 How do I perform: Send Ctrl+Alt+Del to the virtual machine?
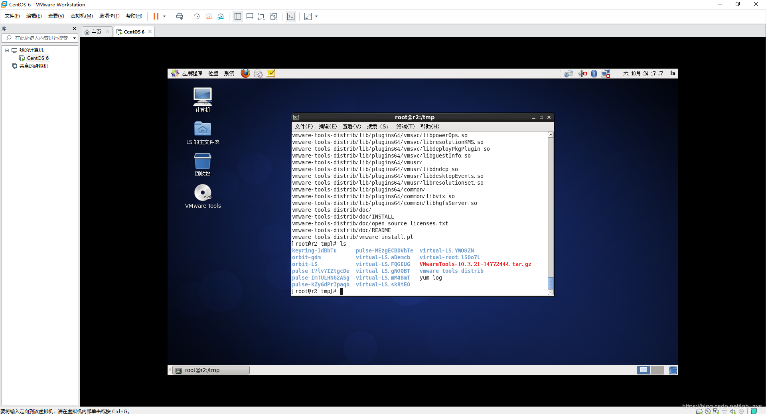180,16
